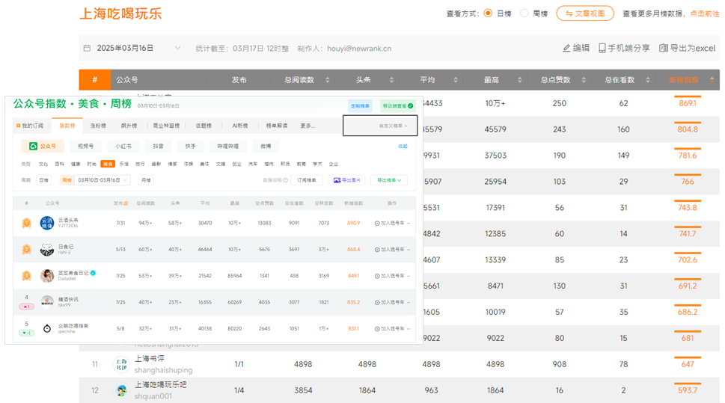Screen dimensions: 725x403
Task: Click 加入选号车 plus icon for 云酒头条
Action: (378, 224)
